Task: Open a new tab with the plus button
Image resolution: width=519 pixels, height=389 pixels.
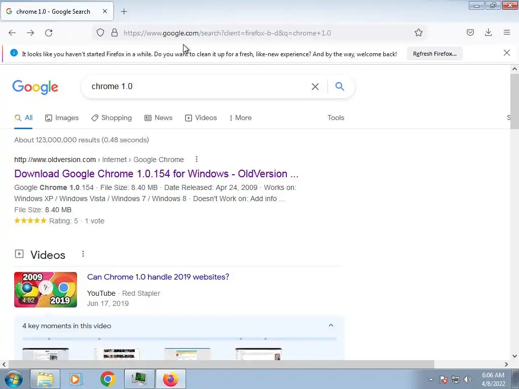Action: [124, 12]
